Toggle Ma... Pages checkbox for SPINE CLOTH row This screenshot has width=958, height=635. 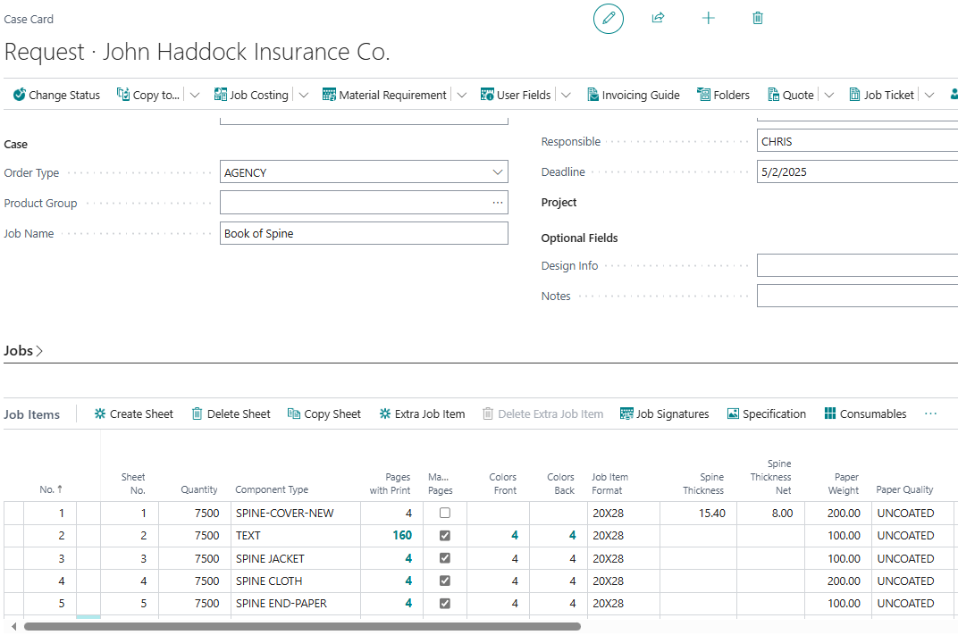pyautogui.click(x=445, y=581)
